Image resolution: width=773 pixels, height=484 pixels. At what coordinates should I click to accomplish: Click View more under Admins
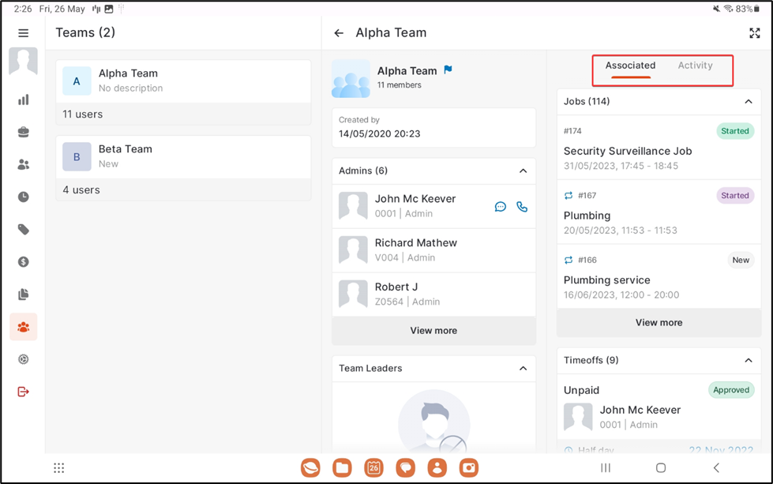pos(433,331)
